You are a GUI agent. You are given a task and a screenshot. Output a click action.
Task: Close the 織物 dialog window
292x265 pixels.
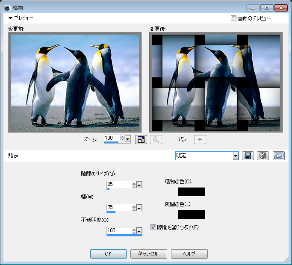point(281,8)
